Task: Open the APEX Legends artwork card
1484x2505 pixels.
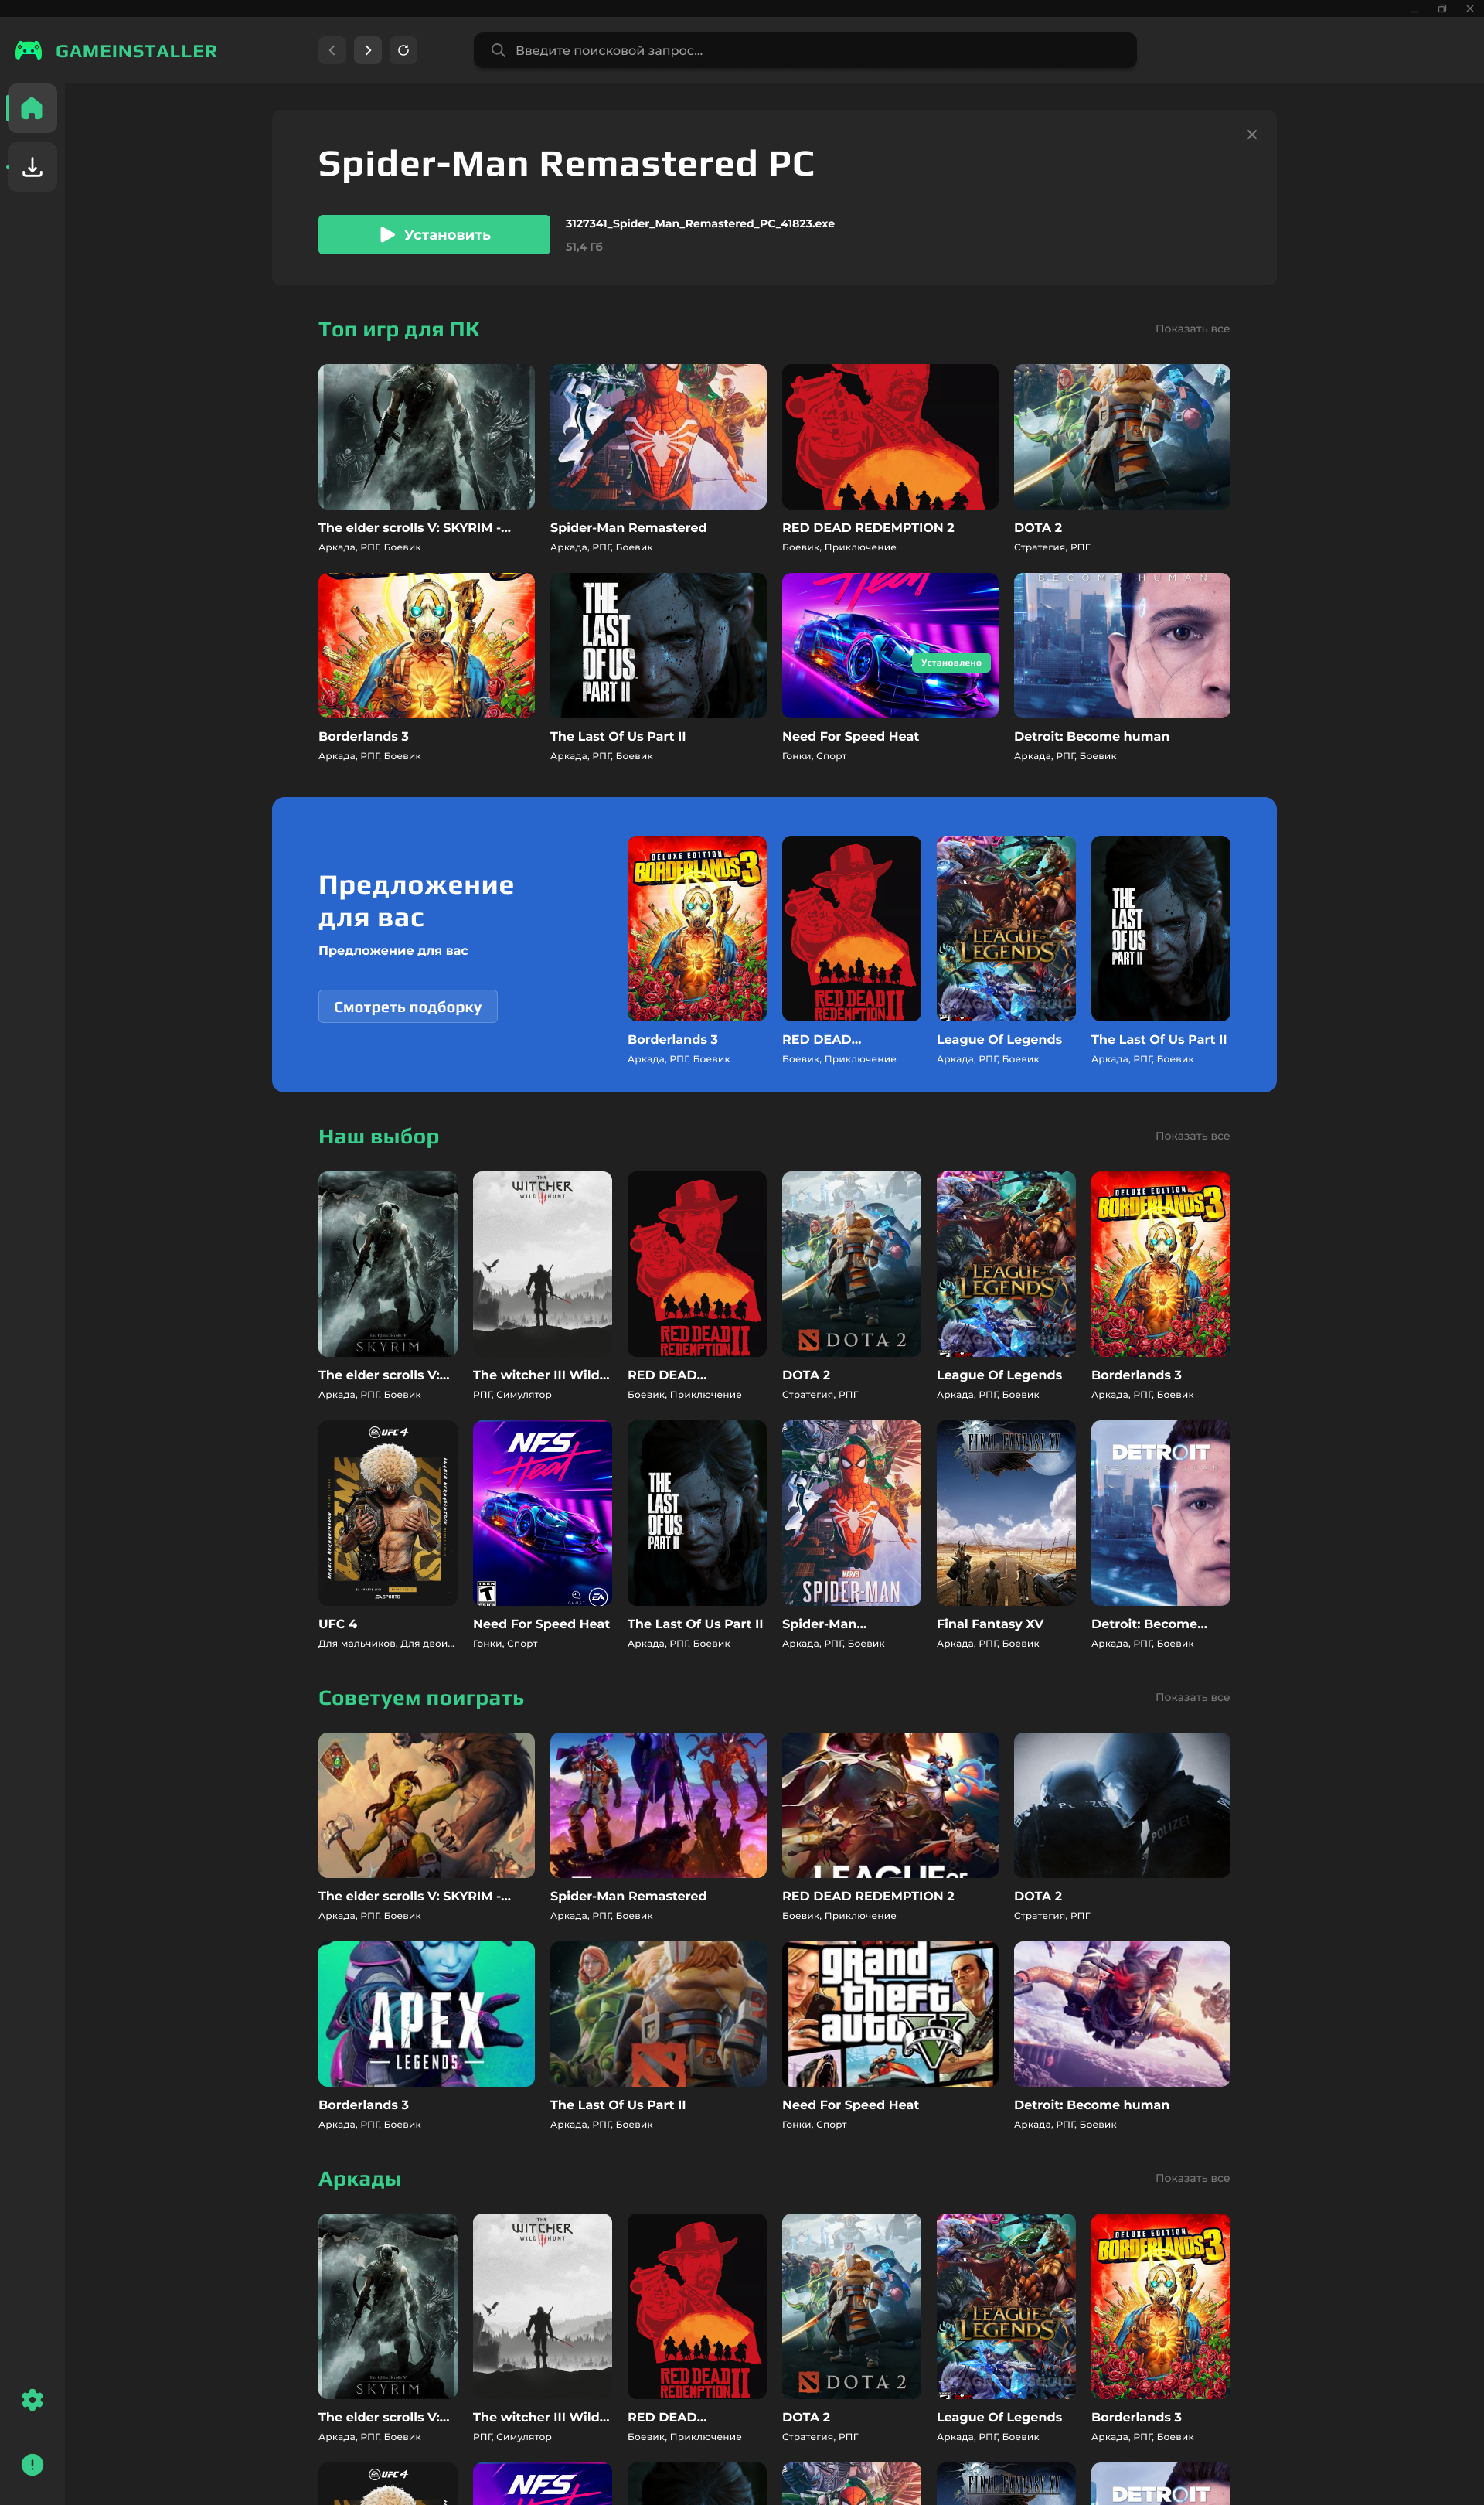Action: (426, 2014)
